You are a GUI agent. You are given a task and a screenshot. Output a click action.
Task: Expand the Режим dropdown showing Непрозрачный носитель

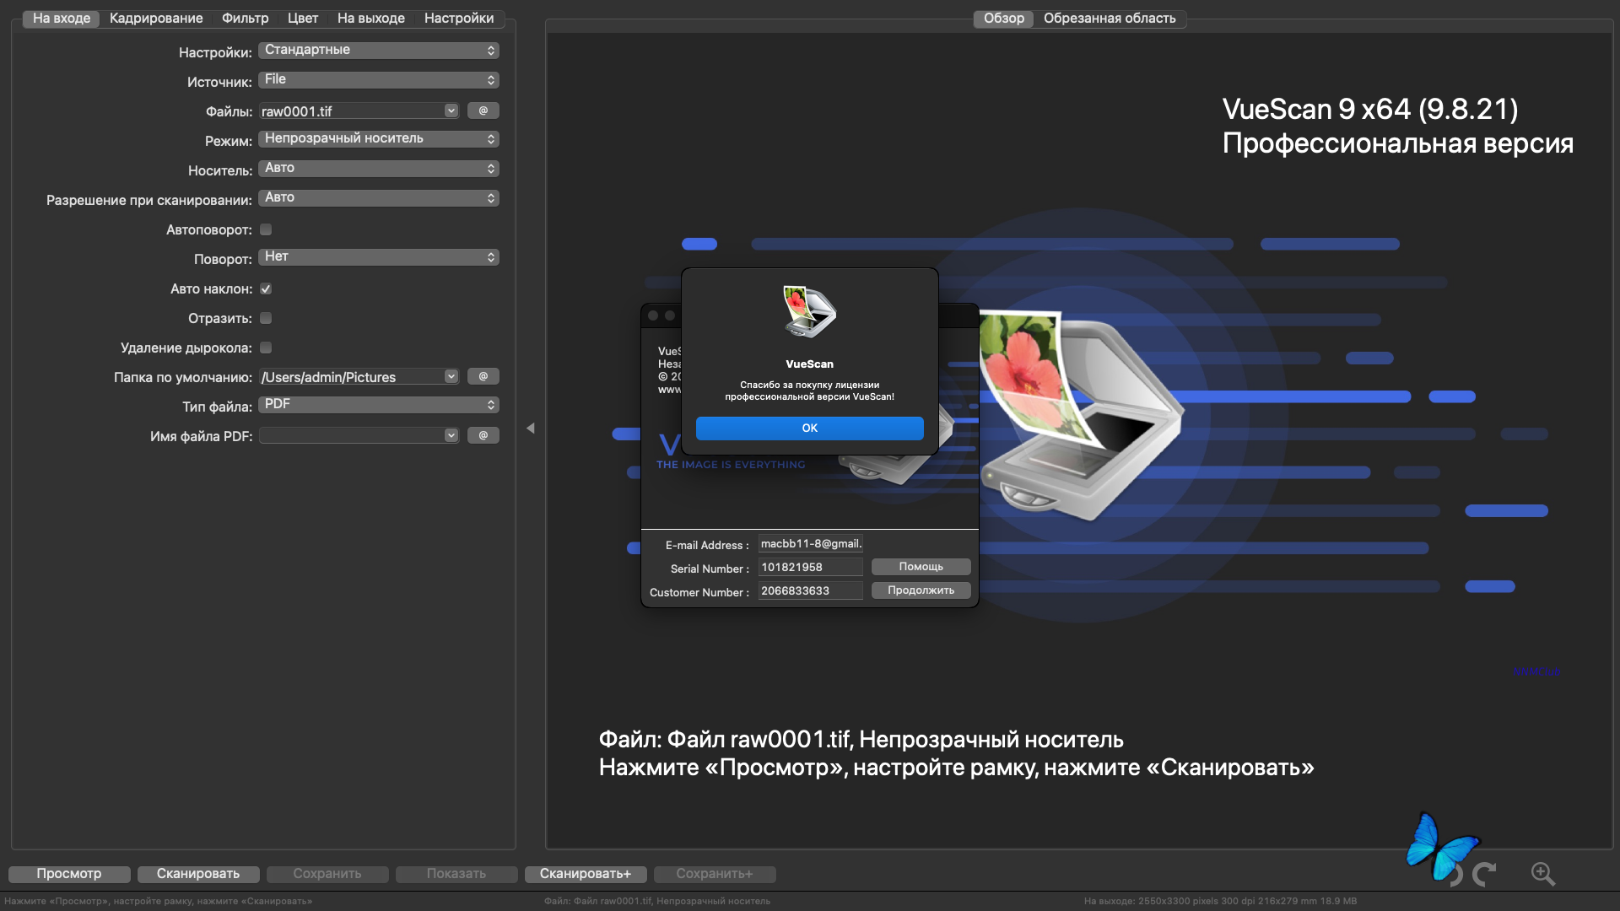pos(379,139)
